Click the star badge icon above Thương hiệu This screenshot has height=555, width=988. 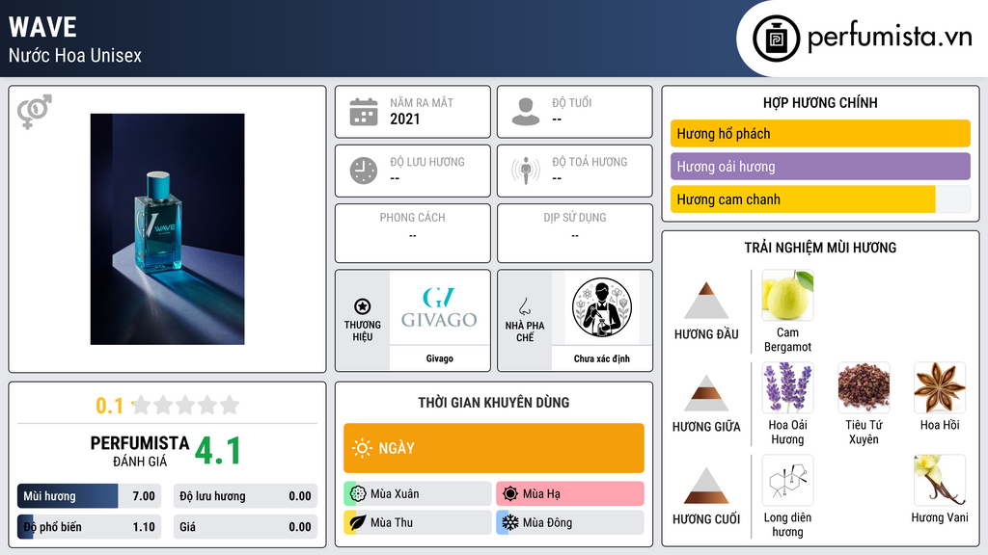pos(363,306)
